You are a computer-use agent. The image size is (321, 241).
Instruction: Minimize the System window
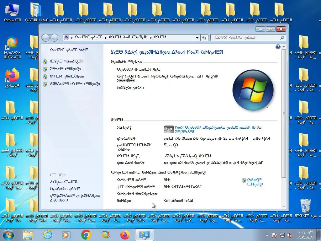pos(260,29)
